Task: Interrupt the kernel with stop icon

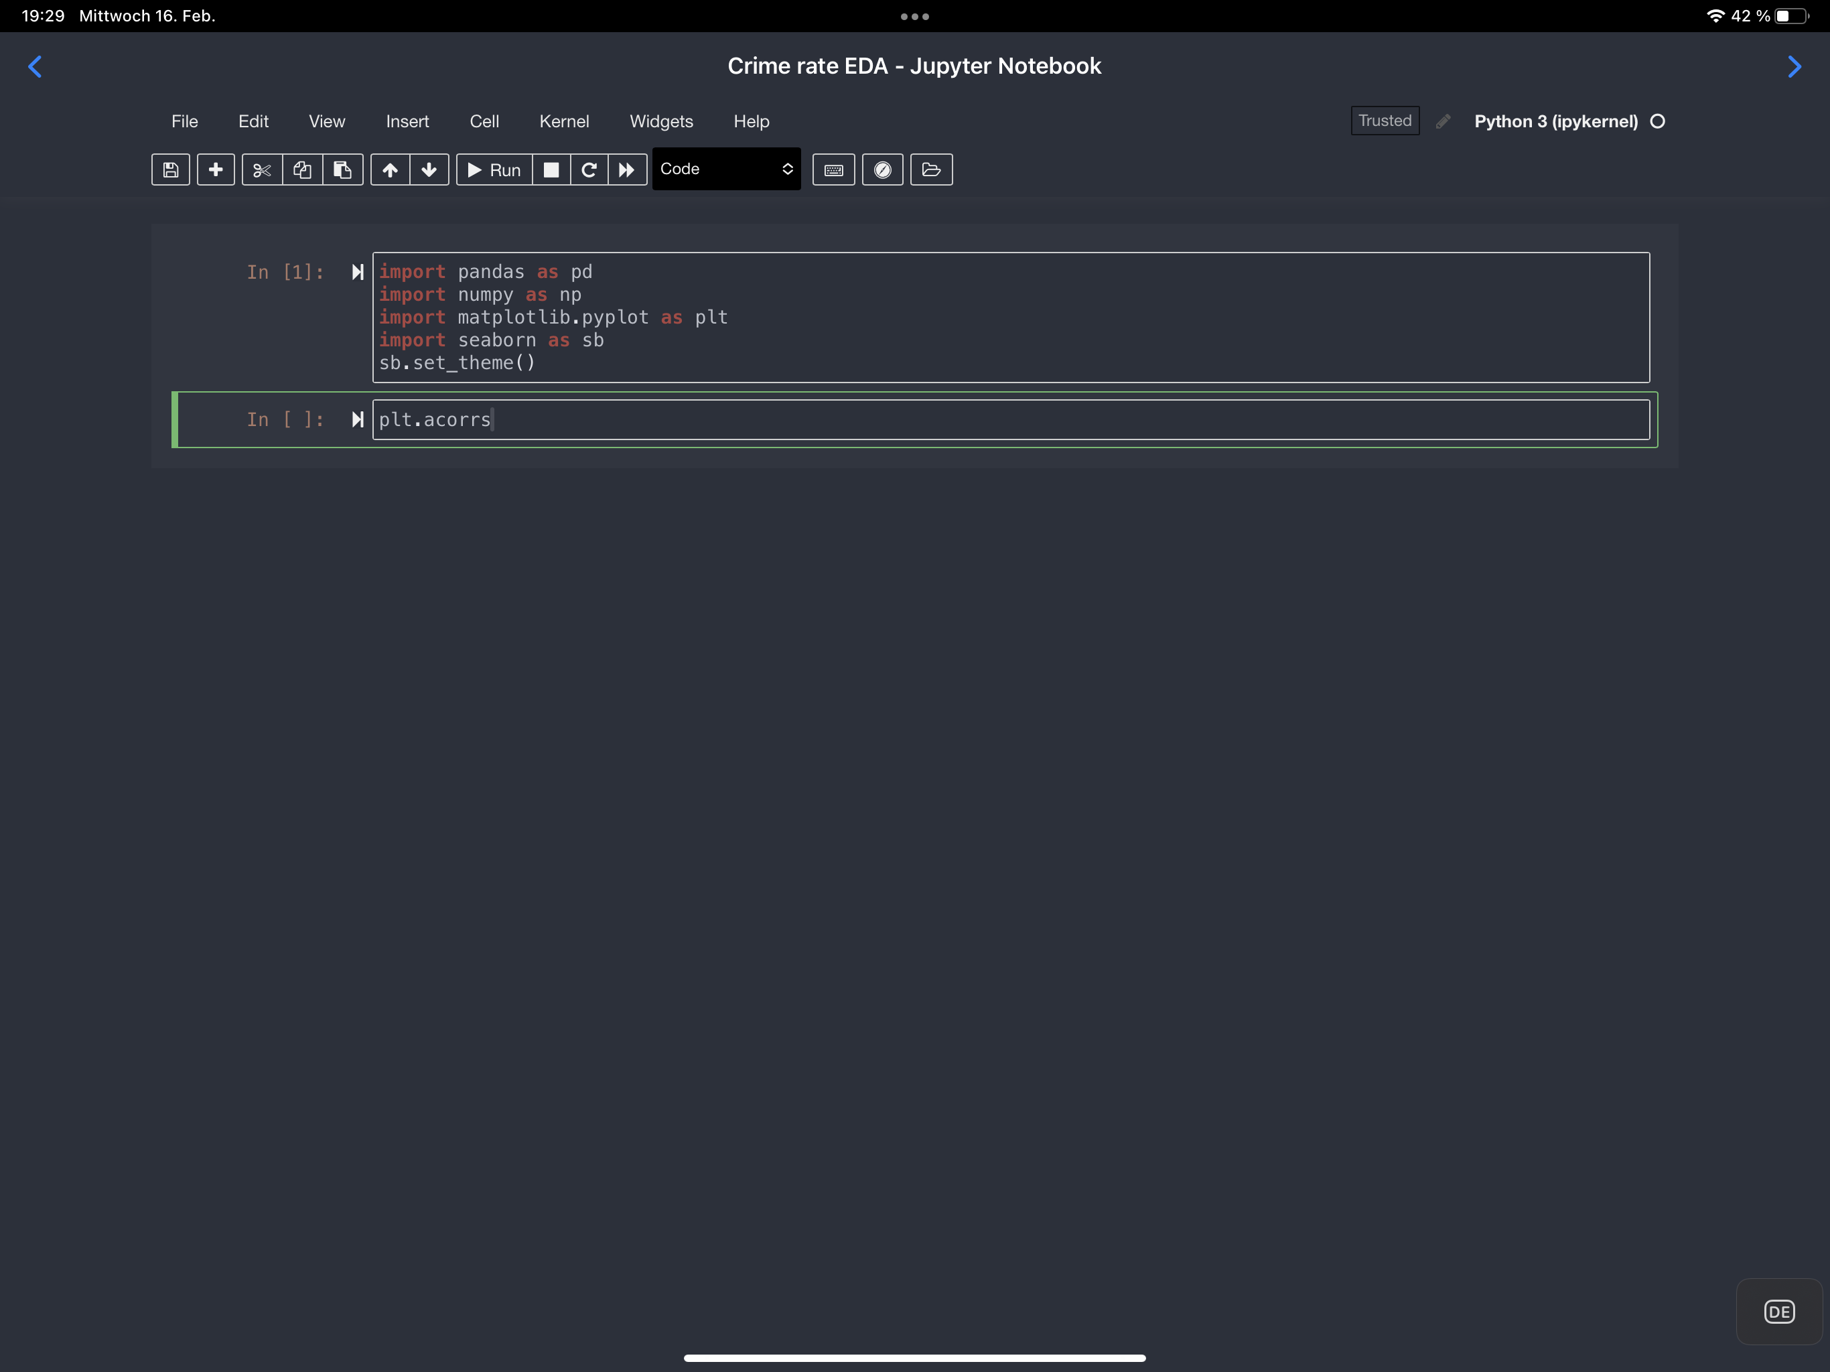Action: 551,169
